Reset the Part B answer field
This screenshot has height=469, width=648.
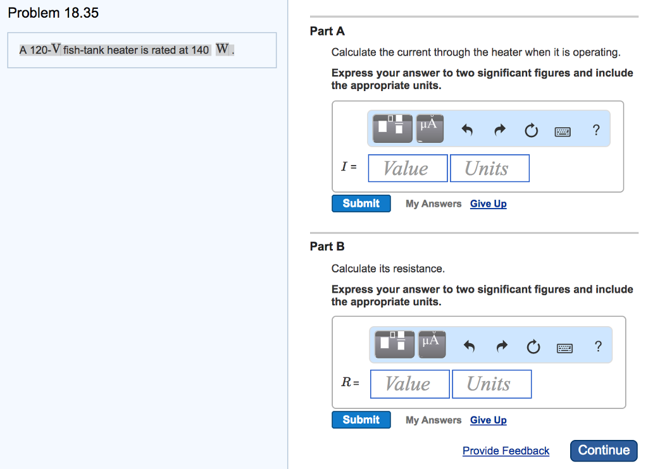(533, 347)
